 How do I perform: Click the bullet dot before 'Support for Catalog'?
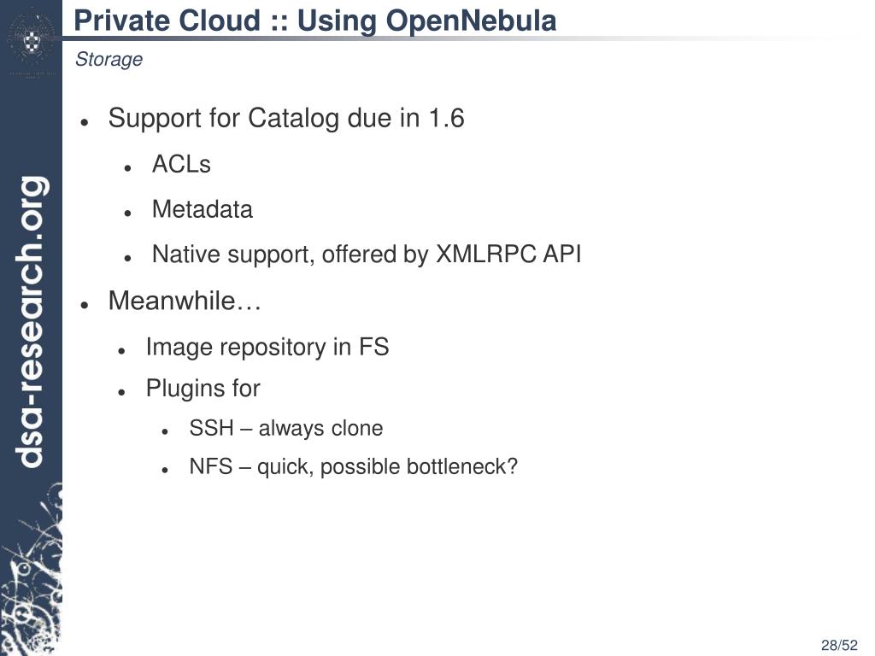[85, 122]
